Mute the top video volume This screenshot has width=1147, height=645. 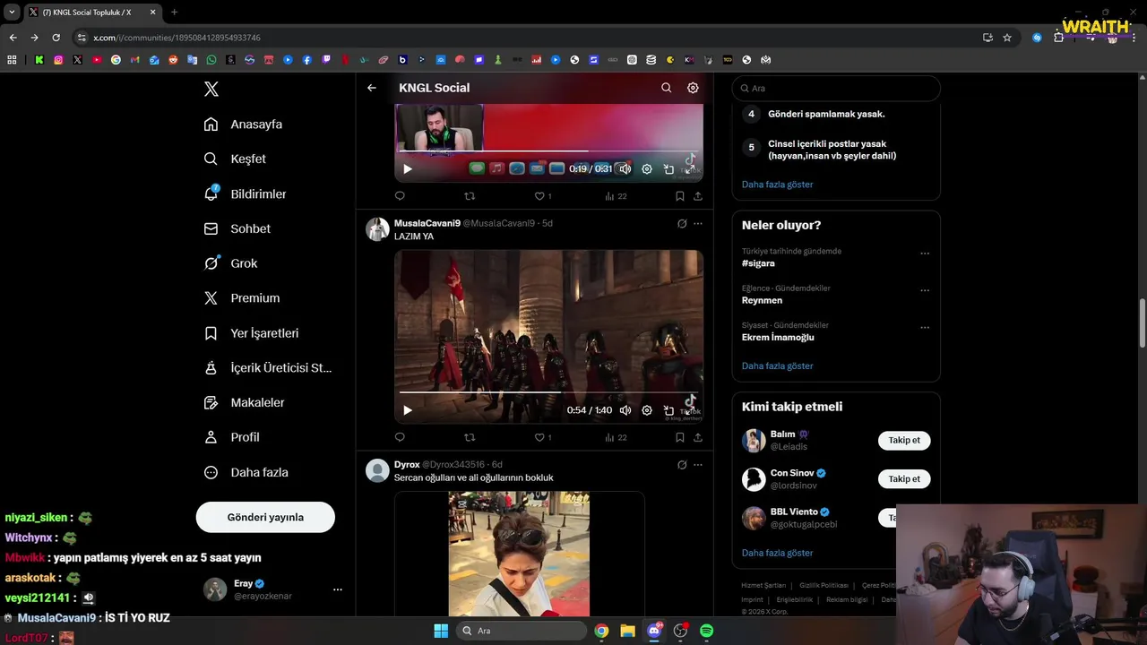[625, 168]
